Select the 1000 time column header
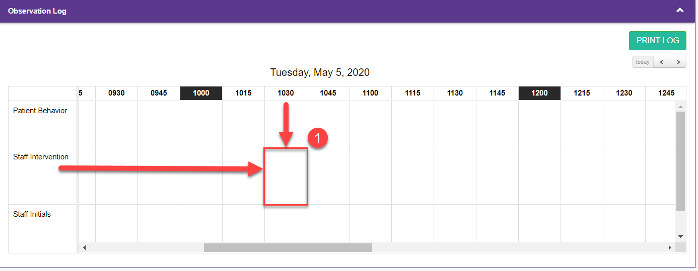This screenshot has height=271, width=698. 201,93
